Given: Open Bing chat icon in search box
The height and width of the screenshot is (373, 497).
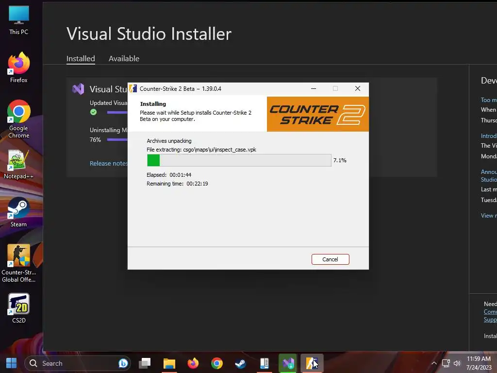Looking at the screenshot, I should (123, 363).
